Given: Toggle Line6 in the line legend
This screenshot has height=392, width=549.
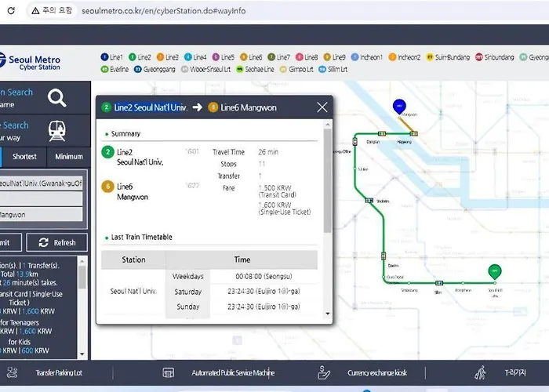Looking at the screenshot, I should (x=251, y=57).
